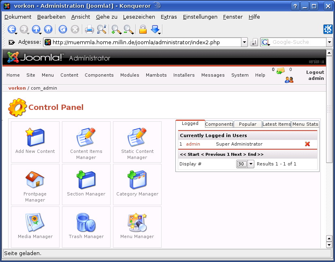
Task: Reload the page with Reload icon
Action: tap(63, 29)
